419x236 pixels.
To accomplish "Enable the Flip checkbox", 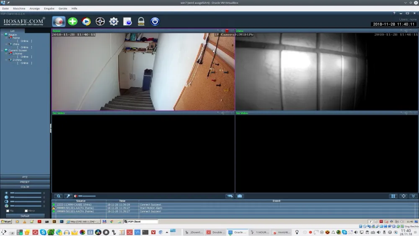I will click(8, 211).
